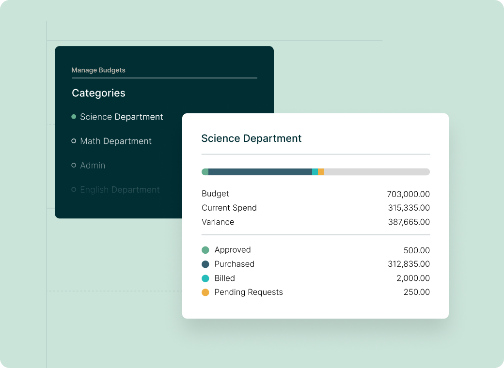The image size is (504, 368).
Task: Click the teal Billed legend dot
Action: click(205, 278)
